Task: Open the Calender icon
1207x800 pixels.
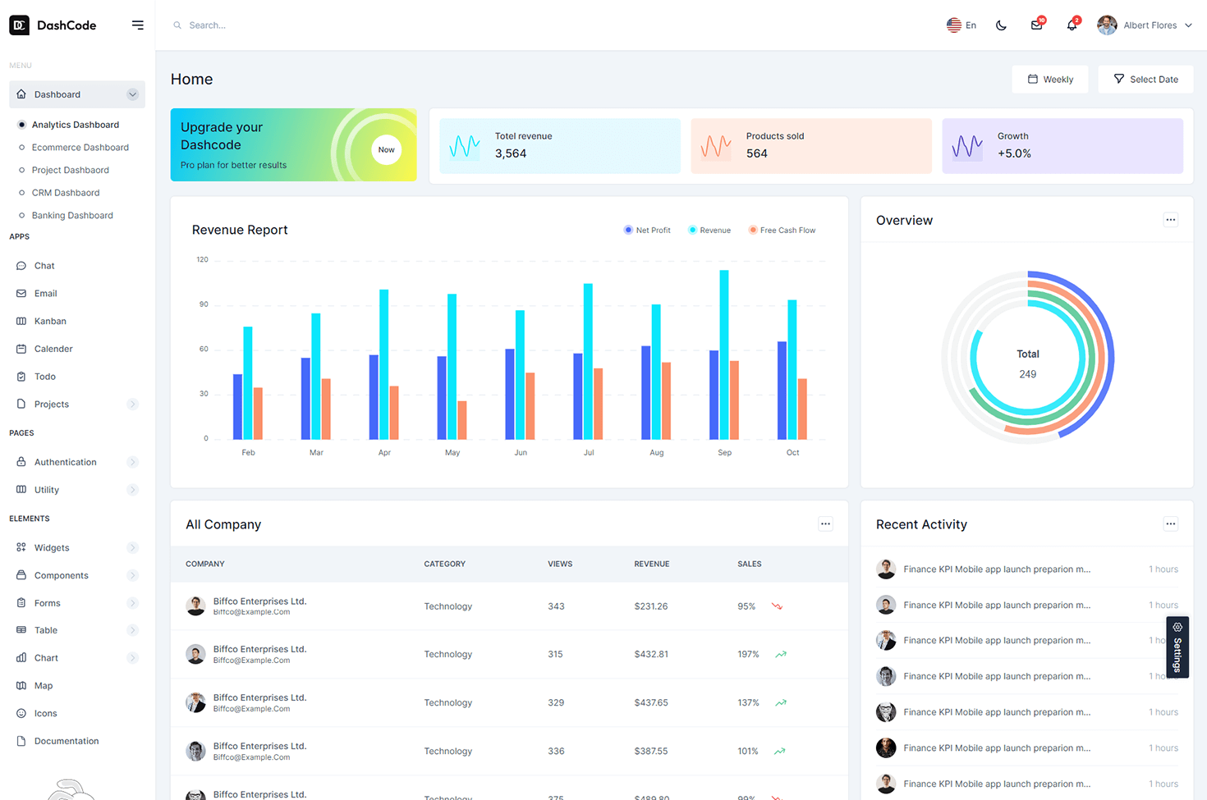Action: [x=21, y=350]
